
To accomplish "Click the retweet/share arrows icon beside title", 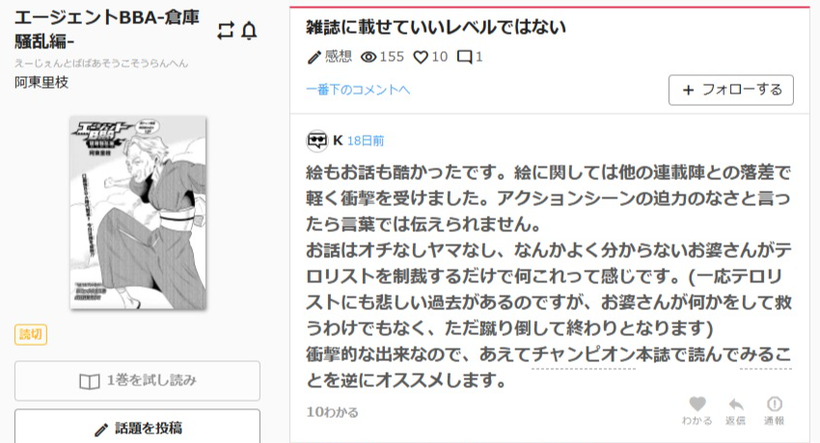I will pos(226,31).
